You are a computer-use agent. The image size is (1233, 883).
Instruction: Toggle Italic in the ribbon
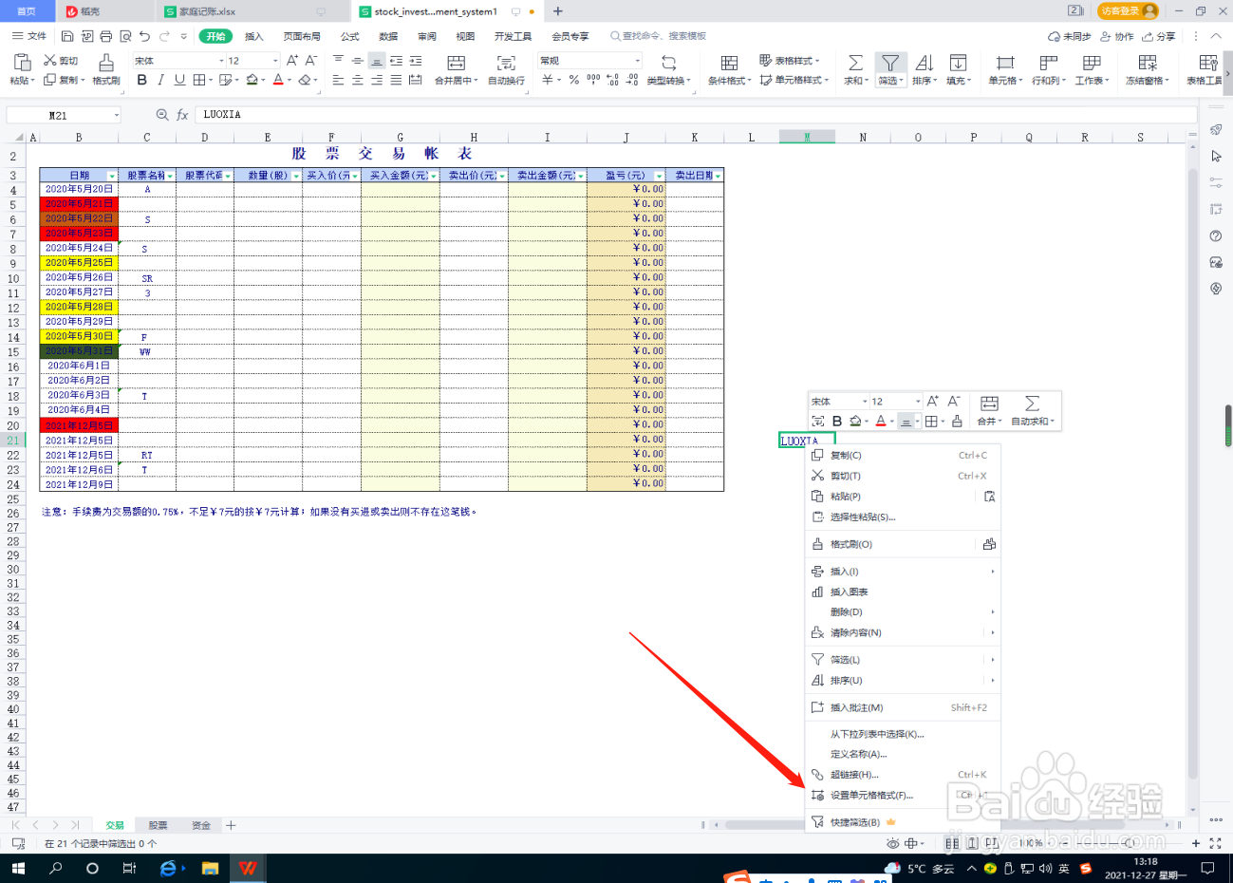pyautogui.click(x=161, y=80)
